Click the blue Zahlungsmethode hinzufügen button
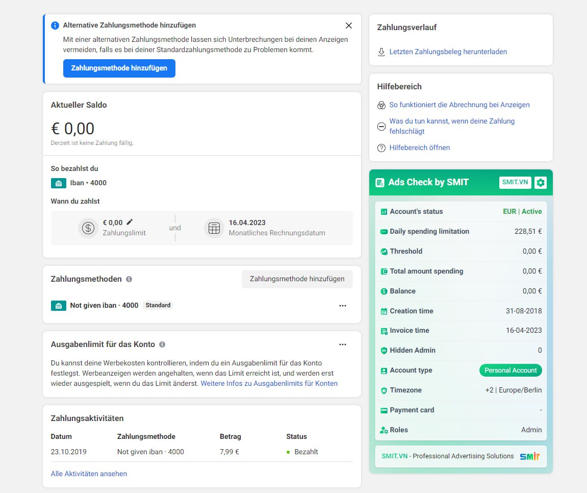The height and width of the screenshot is (493, 587). pos(119,68)
